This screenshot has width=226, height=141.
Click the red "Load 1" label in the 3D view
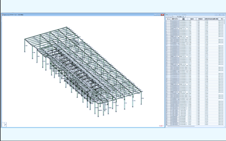(161, 126)
